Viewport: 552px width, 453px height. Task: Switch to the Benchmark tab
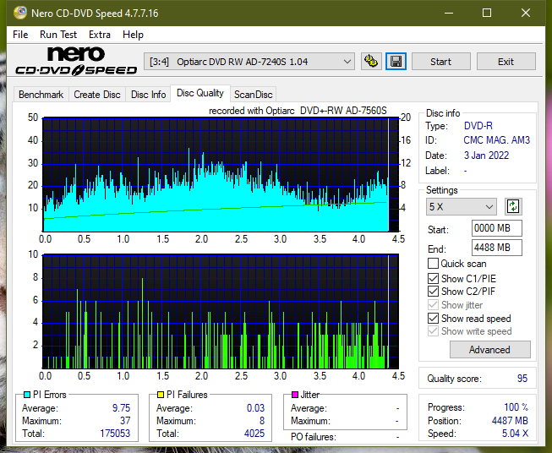[41, 95]
